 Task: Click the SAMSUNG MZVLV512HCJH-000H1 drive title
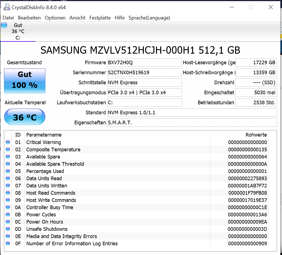pyautogui.click(x=140, y=50)
